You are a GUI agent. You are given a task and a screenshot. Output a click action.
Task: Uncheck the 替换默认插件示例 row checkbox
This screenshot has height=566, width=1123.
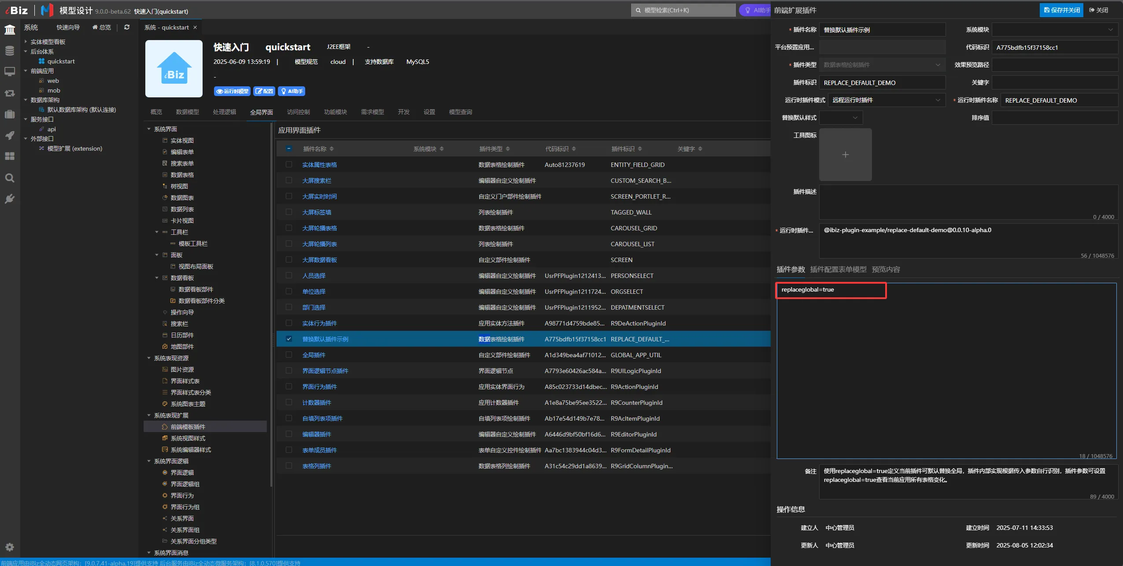point(289,339)
